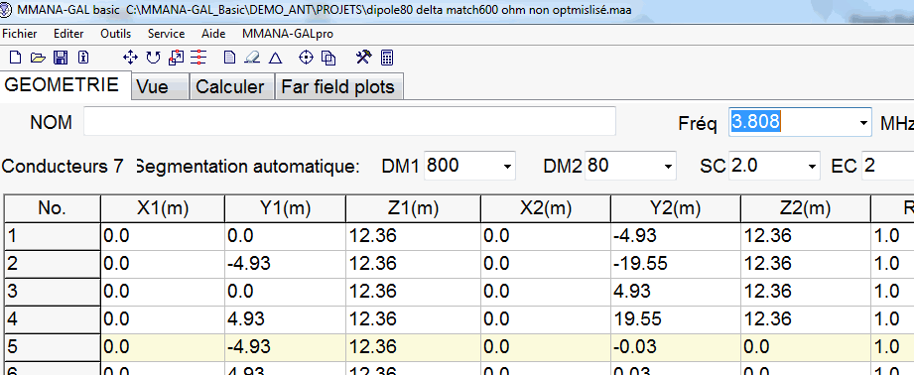Click the X2(m) column header
The height and width of the screenshot is (375, 914).
[x=546, y=208]
